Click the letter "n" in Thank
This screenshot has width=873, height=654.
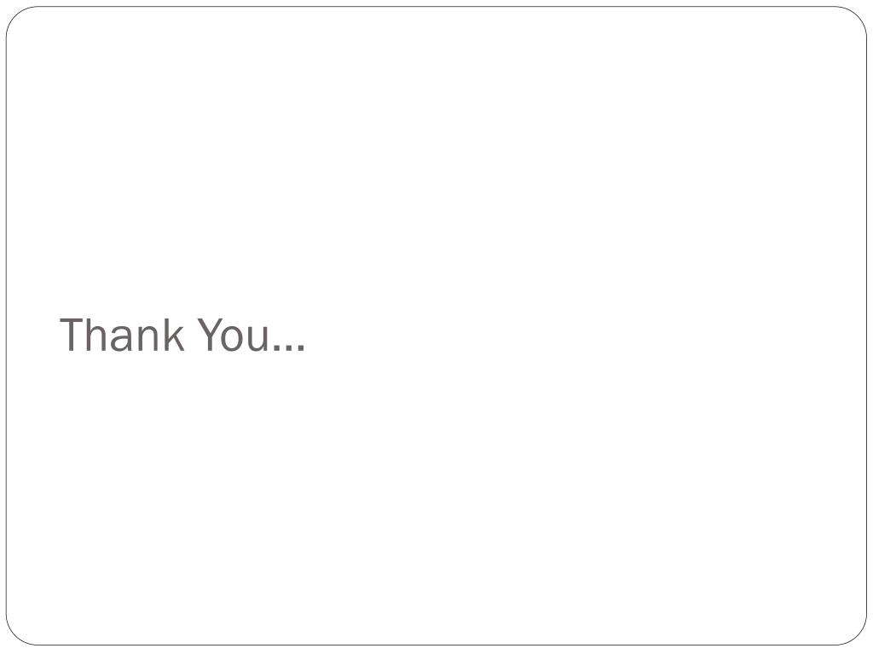(x=148, y=339)
